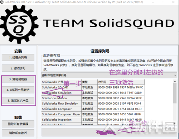Click the SSQ gear logo
The height and width of the screenshot is (139, 179).
click(19, 24)
